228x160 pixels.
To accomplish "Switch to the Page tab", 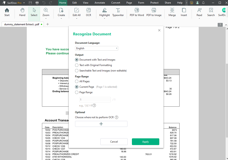I will pos(129,3).
